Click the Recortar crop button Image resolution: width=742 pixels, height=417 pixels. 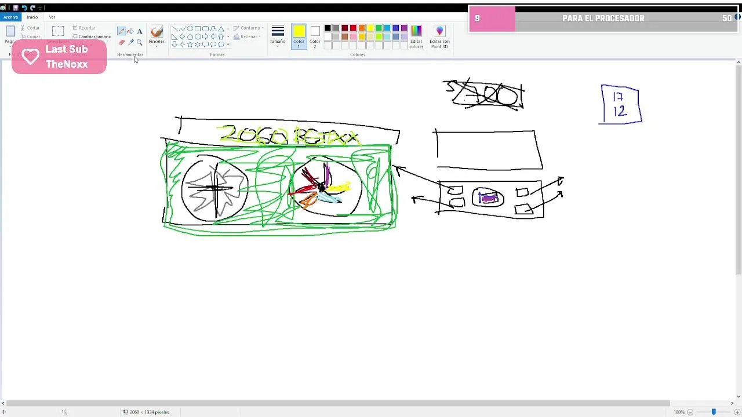pyautogui.click(x=84, y=28)
